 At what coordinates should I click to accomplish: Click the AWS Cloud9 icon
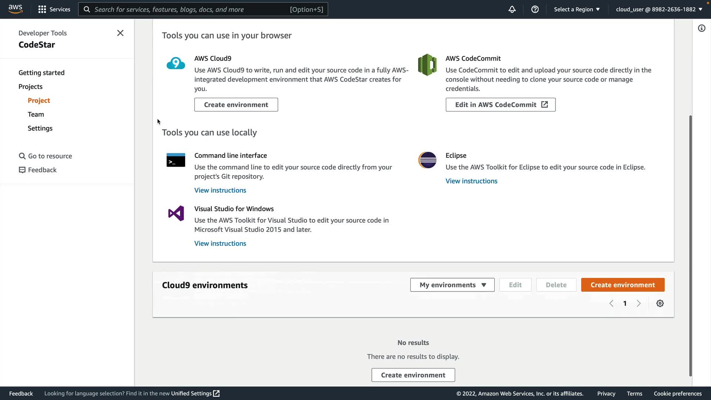176,64
